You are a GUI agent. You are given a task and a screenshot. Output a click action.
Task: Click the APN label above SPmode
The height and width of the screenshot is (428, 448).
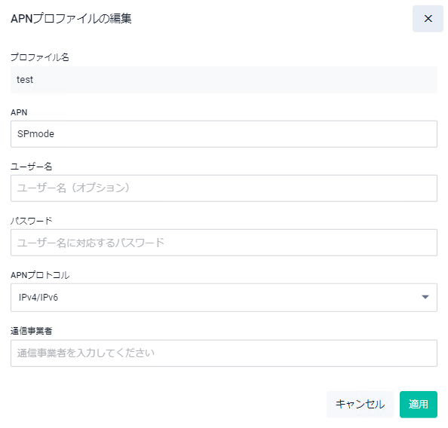point(19,112)
